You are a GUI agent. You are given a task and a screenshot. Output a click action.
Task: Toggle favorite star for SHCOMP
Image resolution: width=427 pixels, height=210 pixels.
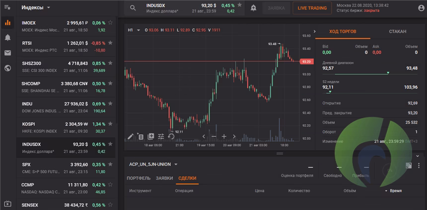click(x=110, y=83)
